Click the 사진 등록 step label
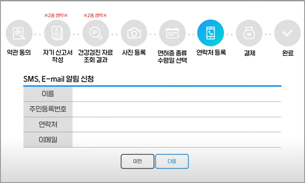The image size is (305, 183). (134, 52)
